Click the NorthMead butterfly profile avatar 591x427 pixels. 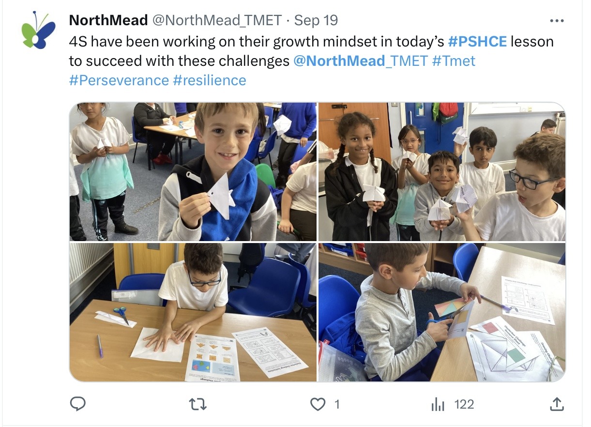tap(39, 30)
